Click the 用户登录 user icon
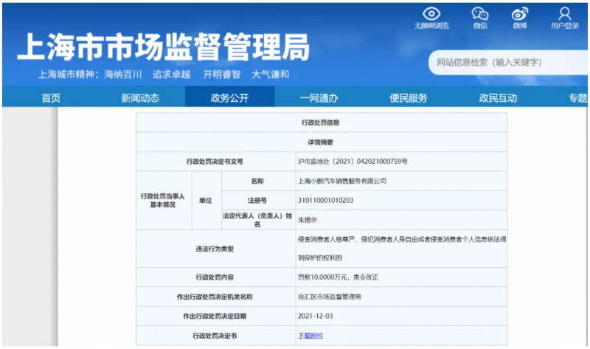Viewport: 590px width, 349px height. (565, 13)
